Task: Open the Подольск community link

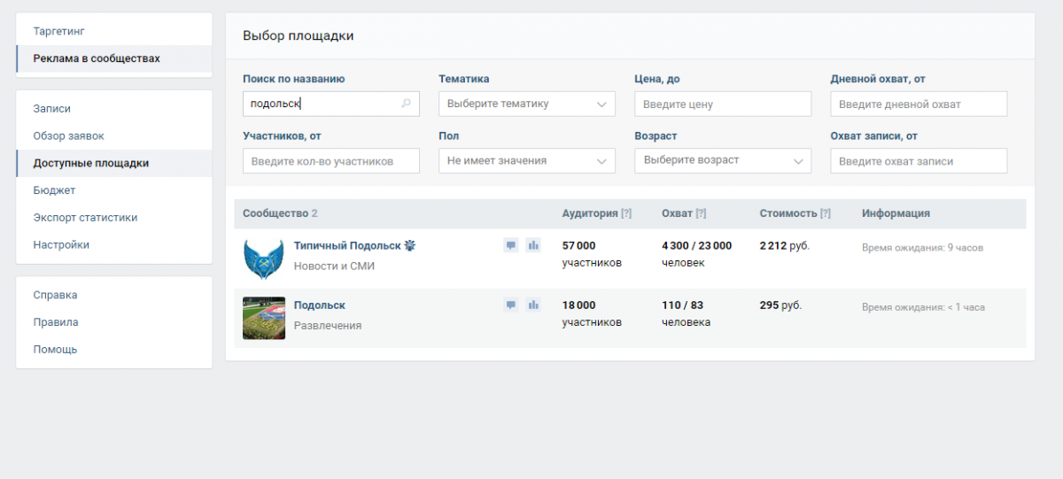Action: click(x=319, y=305)
